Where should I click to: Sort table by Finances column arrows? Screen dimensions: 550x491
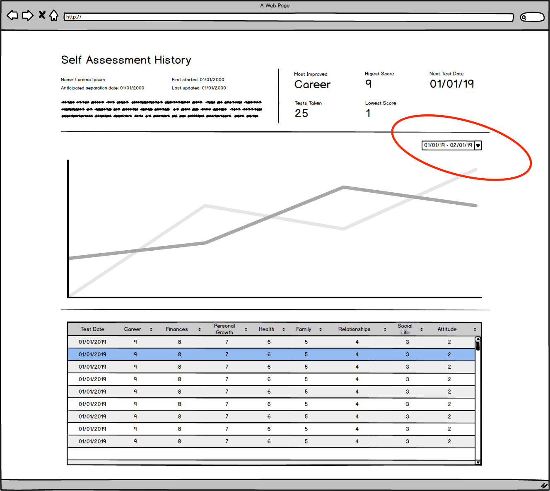(x=200, y=329)
